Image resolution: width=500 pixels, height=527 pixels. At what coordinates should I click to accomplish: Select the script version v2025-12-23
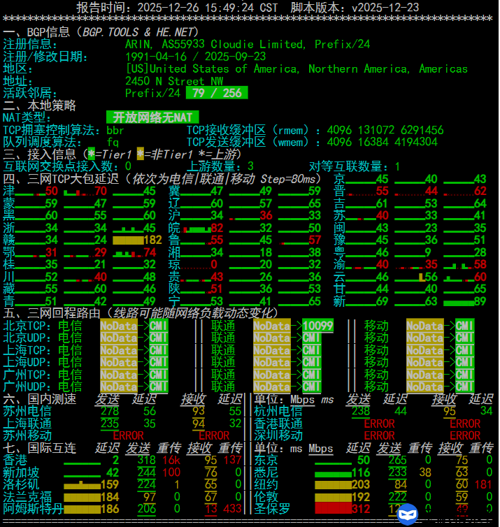[385, 8]
